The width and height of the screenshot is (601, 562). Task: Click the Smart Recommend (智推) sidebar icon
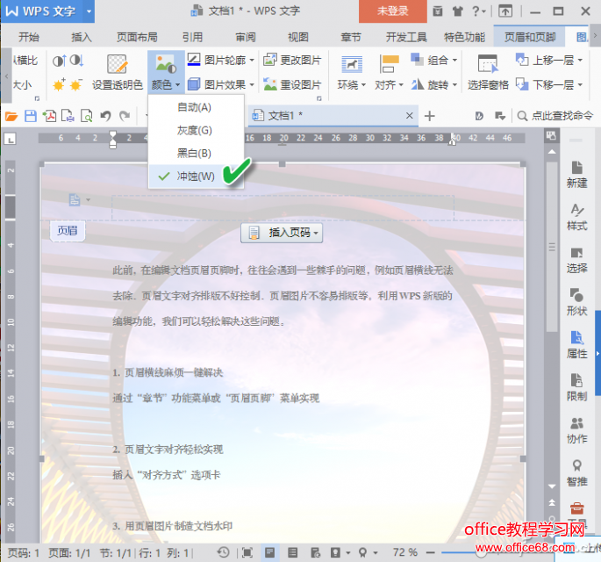(x=576, y=472)
